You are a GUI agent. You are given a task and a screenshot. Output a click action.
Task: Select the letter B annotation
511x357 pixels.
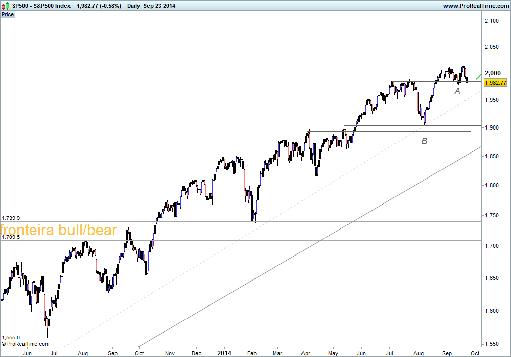424,141
